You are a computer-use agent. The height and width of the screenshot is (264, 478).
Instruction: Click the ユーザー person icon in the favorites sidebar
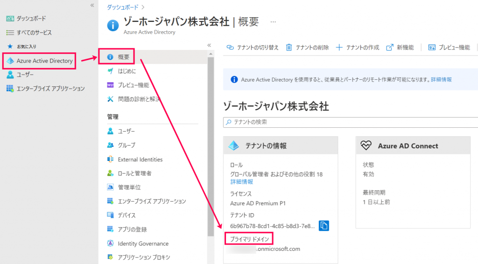pyautogui.click(x=10, y=75)
